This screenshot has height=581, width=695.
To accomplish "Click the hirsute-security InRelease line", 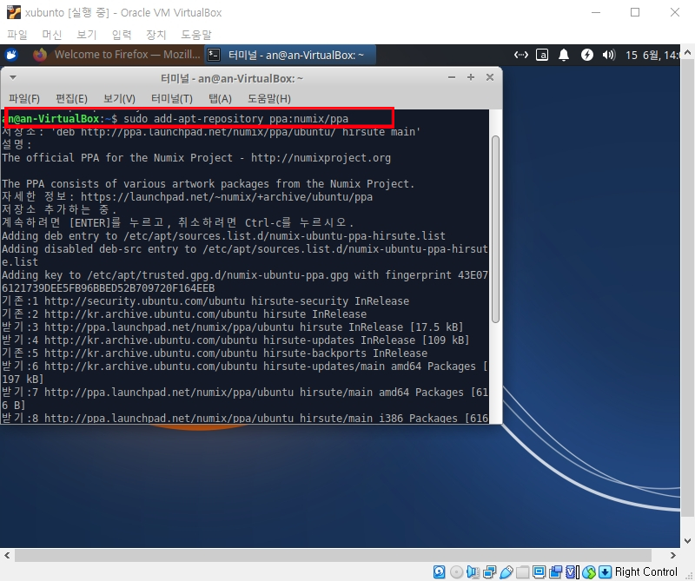I will 205,300.
